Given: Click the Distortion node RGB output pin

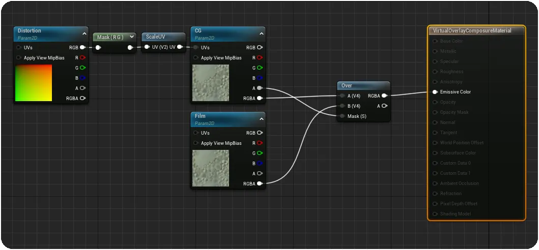Looking at the screenshot, I should pos(82,47).
